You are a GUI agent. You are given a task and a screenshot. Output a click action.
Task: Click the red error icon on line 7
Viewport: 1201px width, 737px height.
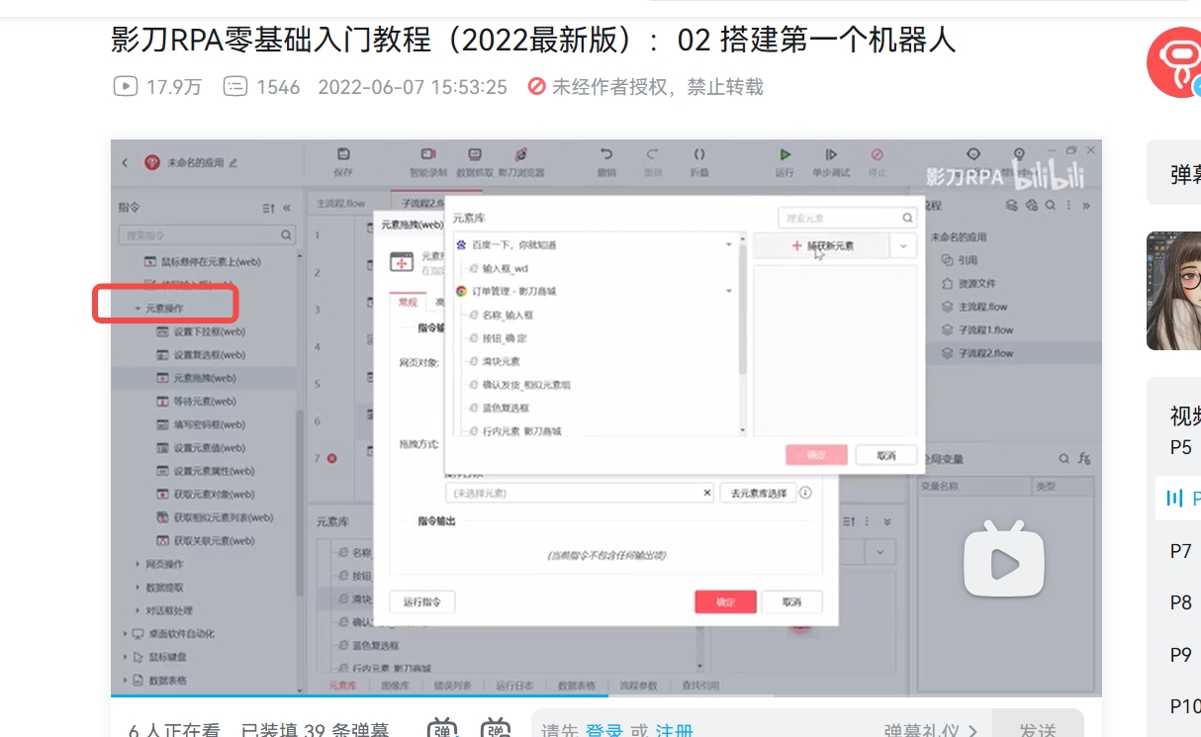(331, 458)
